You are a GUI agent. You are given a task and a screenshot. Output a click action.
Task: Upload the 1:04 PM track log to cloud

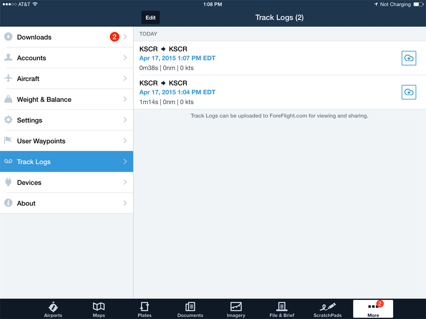pyautogui.click(x=409, y=92)
